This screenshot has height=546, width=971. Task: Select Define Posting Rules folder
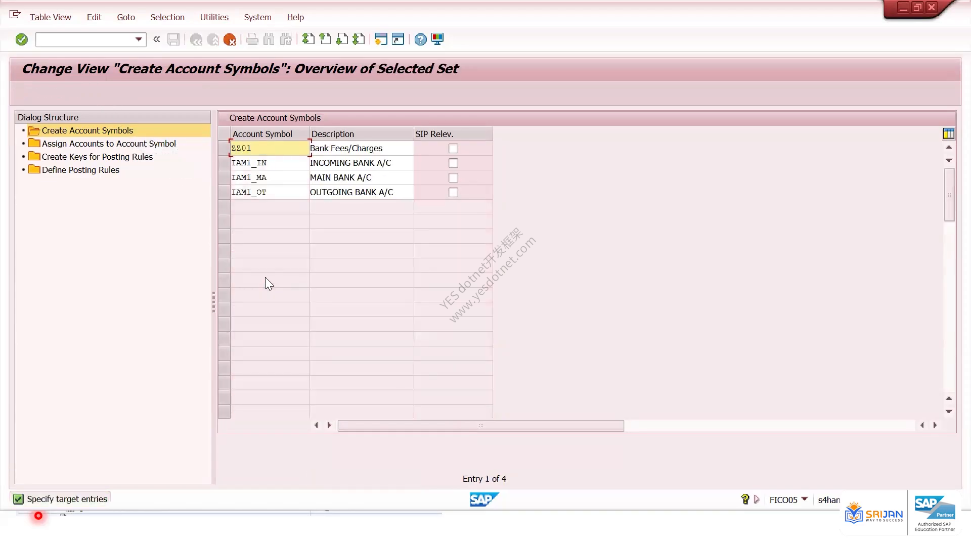tap(80, 170)
